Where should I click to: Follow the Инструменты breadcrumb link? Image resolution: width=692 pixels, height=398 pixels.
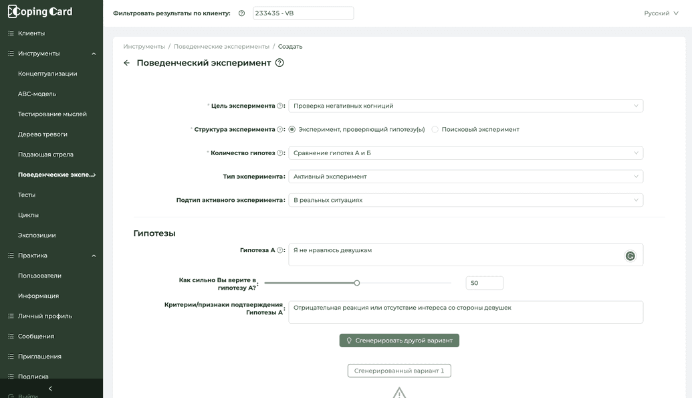click(144, 46)
